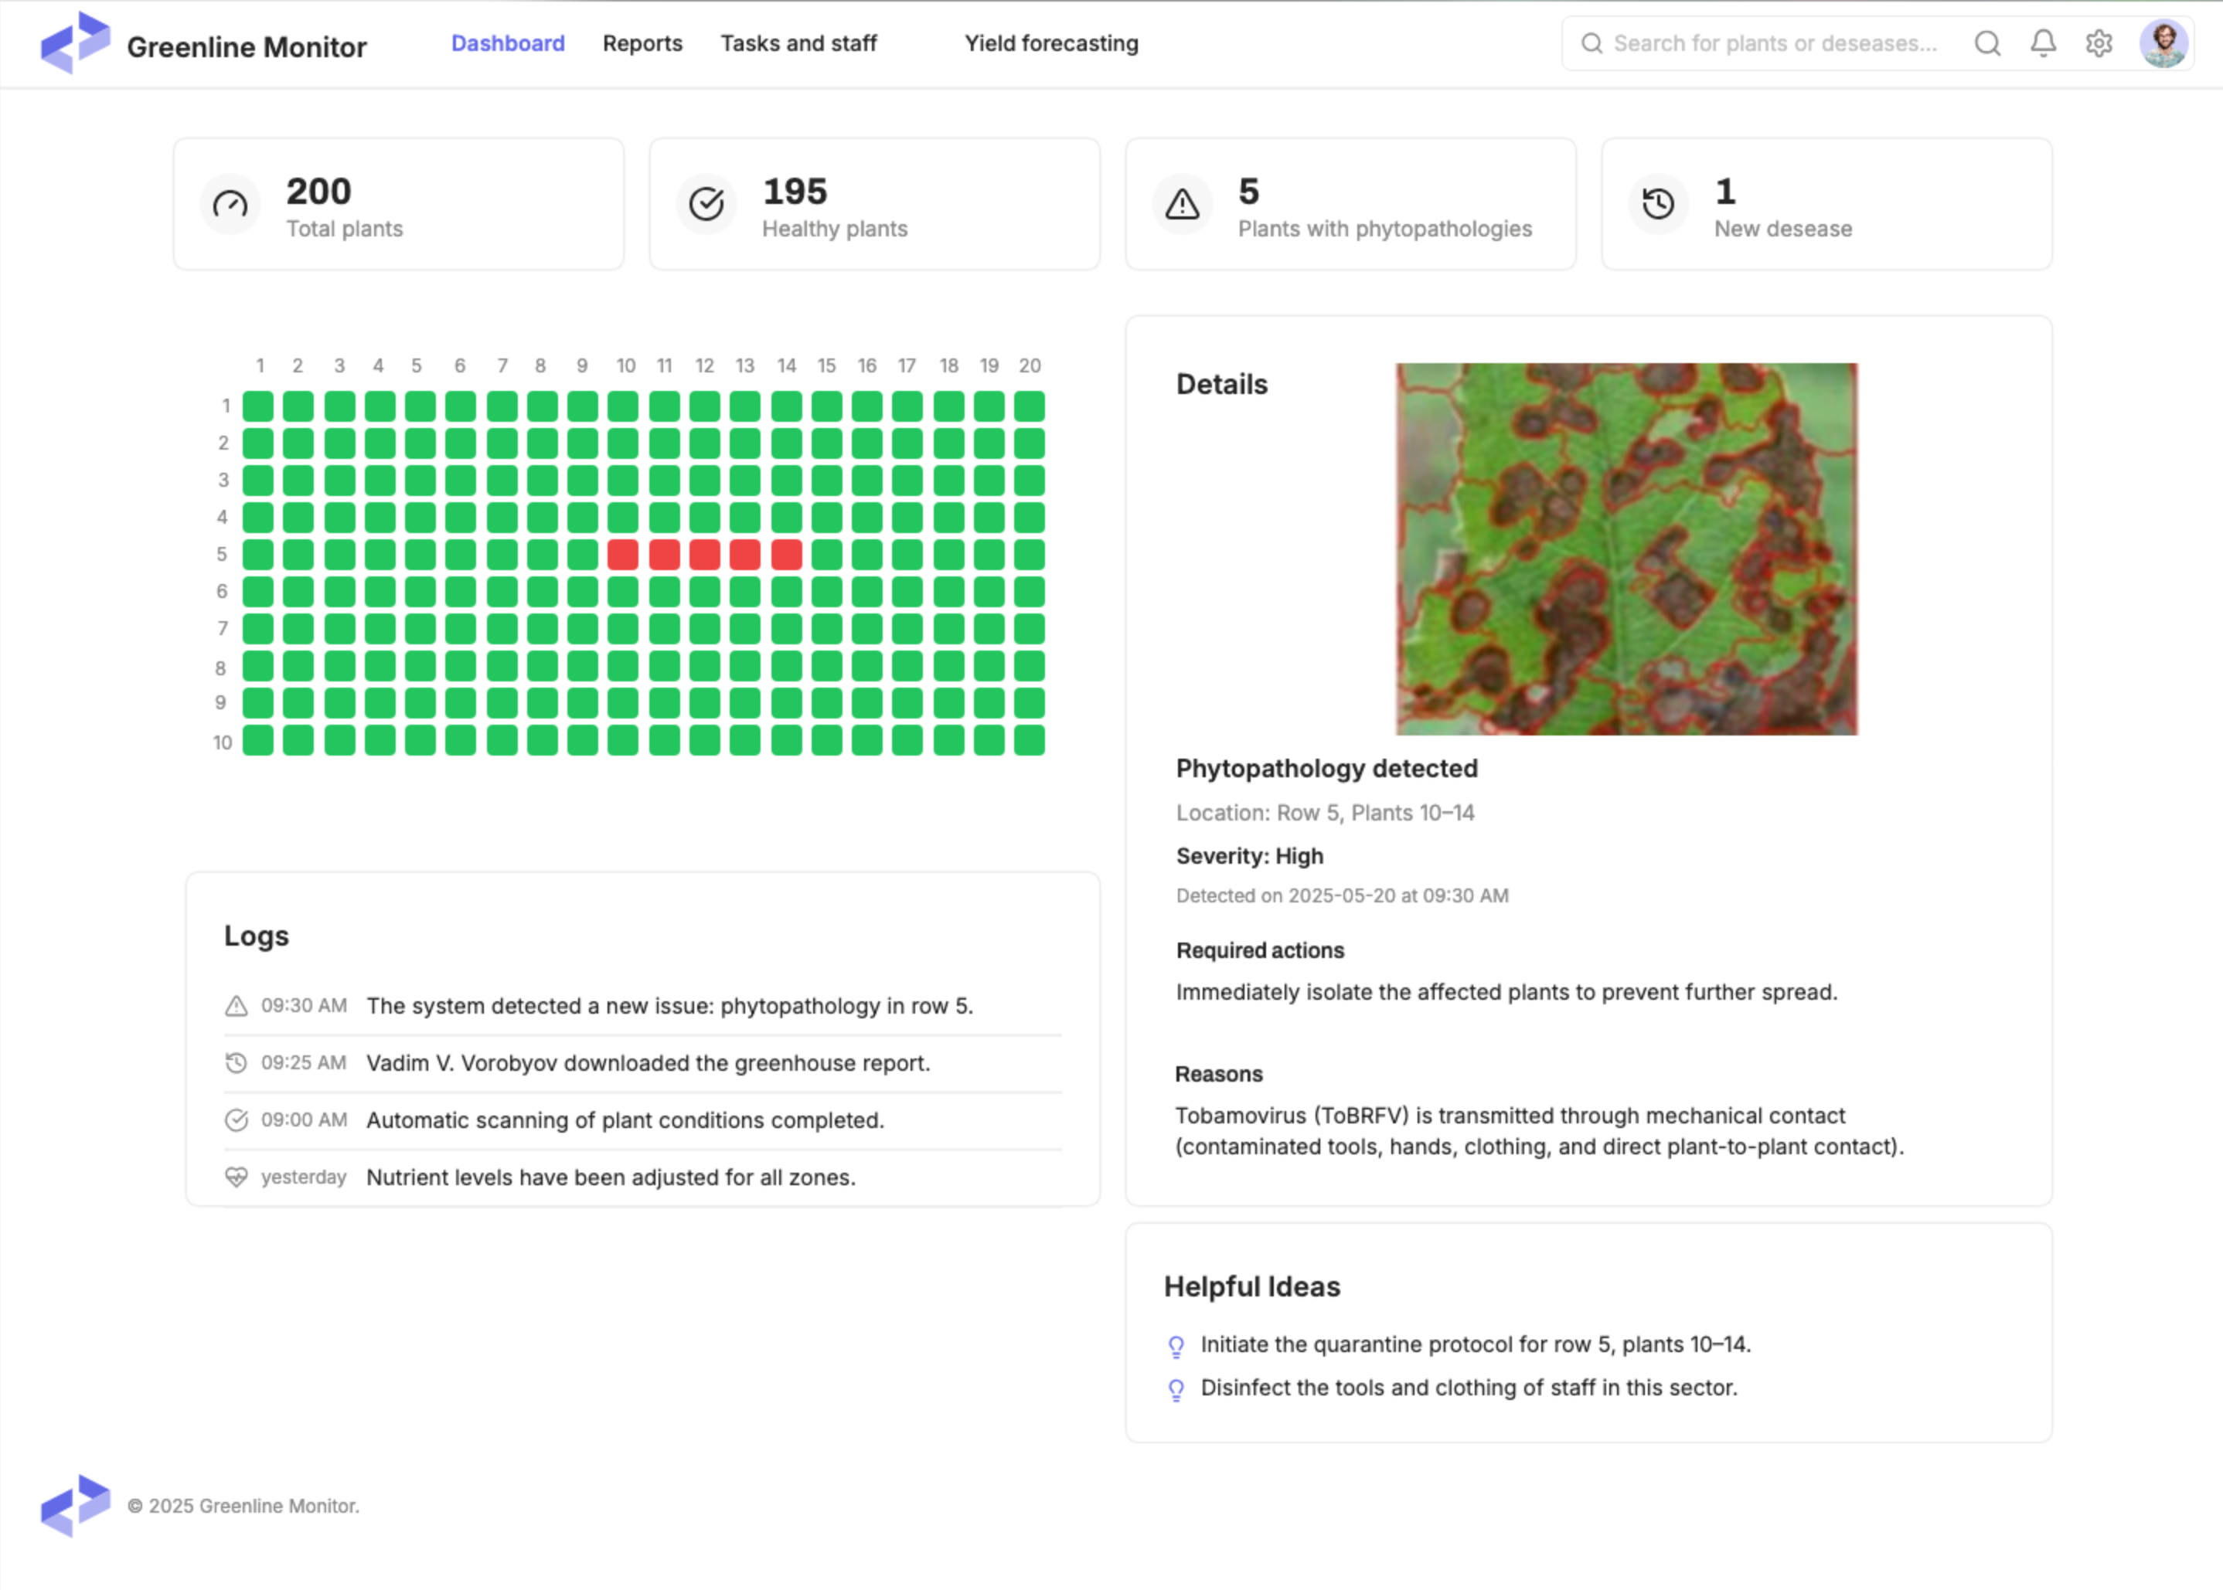Click row label 10 in plant grid
The width and height of the screenshot is (2223, 1590).
223,742
